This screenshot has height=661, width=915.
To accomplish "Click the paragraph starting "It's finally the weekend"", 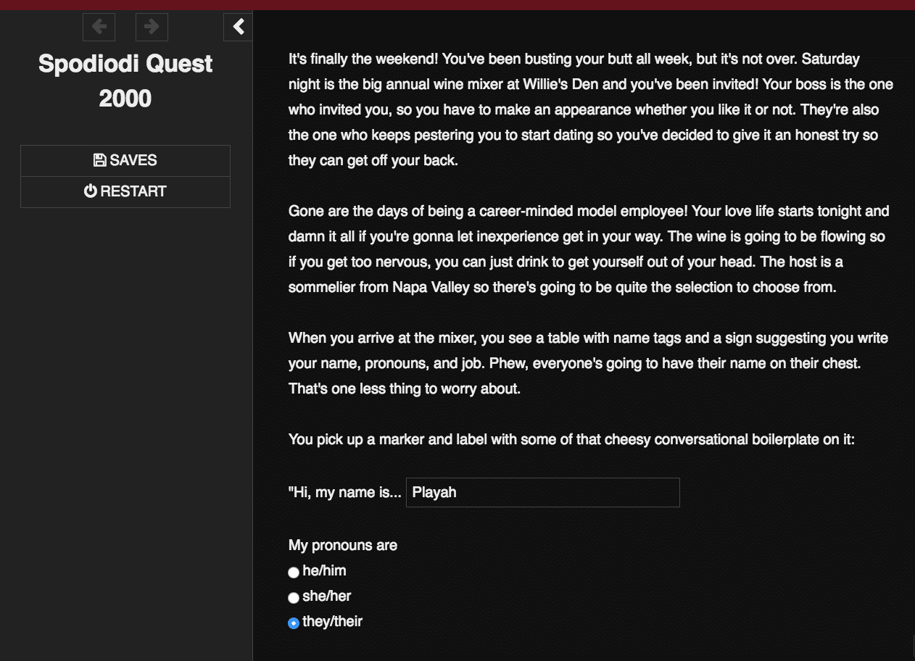I will pos(590,109).
